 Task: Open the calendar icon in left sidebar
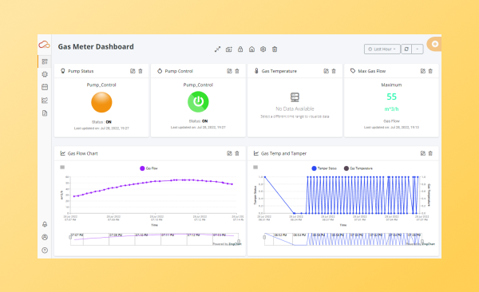click(x=45, y=87)
